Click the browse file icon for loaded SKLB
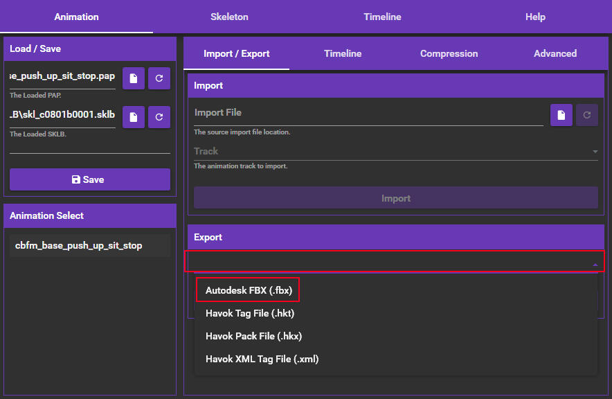612x399 pixels. click(x=134, y=117)
